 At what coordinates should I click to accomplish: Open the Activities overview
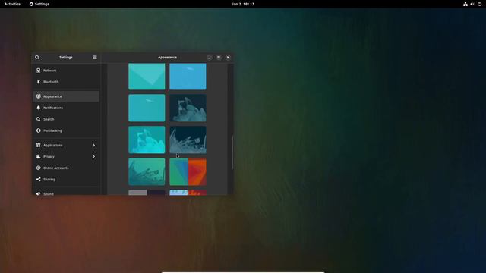(x=12, y=4)
